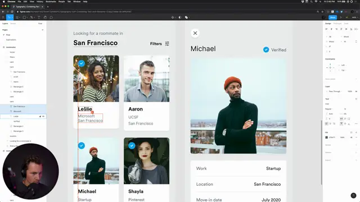Viewport: 360px width, 202px height.
Task: Click the Create Component icon
Action: coord(173,17)
